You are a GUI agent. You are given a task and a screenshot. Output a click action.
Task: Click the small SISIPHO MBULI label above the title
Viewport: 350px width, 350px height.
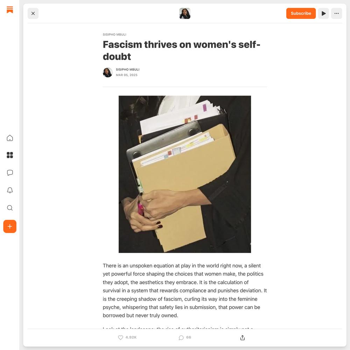coord(114,34)
